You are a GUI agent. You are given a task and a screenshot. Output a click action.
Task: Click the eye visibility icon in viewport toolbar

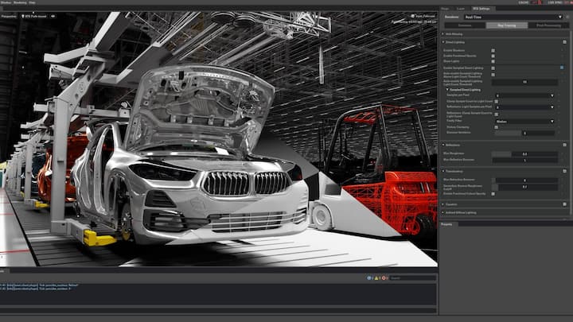[x=53, y=17]
